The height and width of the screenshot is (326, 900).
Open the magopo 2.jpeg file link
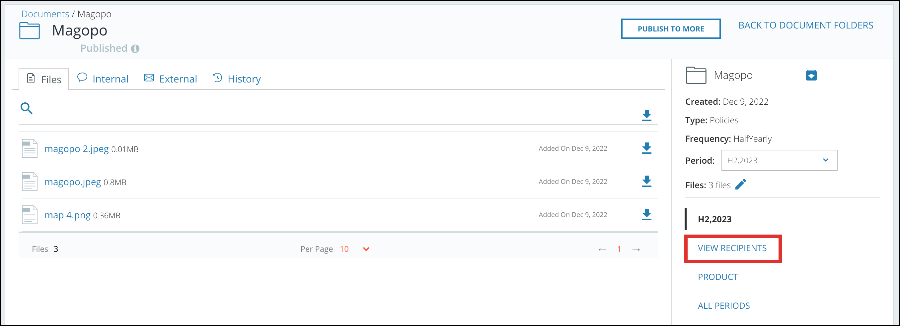point(77,149)
